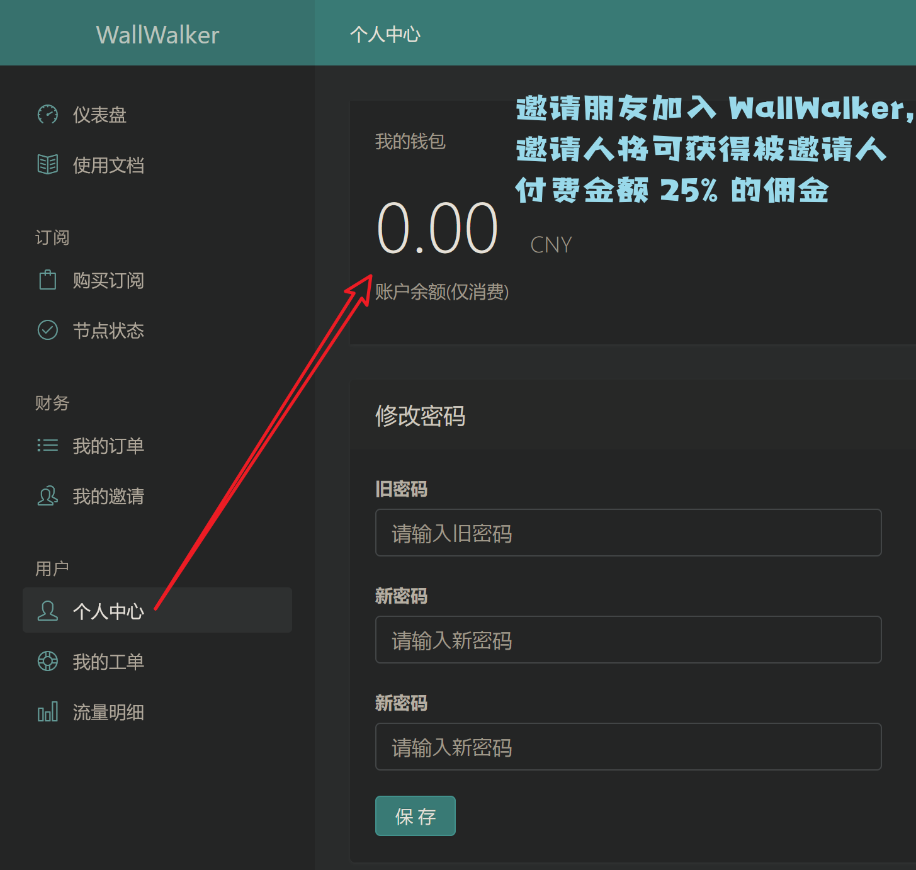The image size is (916, 870).
Task: Click the first 请输入新密码 field
Action: [628, 640]
